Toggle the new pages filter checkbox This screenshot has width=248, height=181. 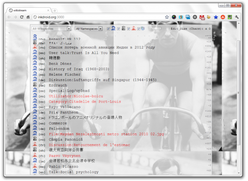139,29
